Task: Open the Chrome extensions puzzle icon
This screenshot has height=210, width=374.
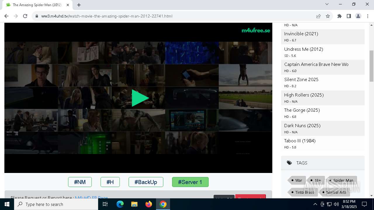Action: 340,16
